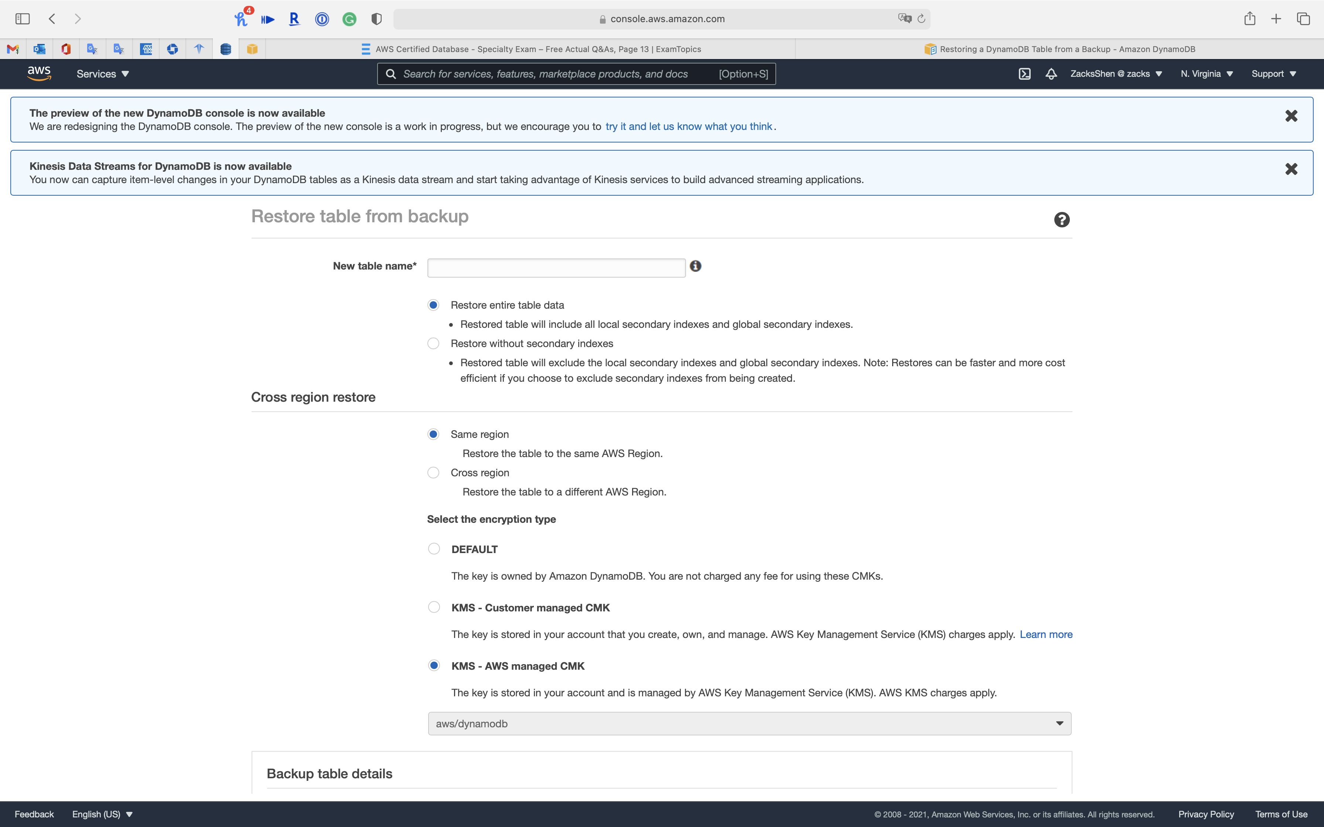Open the N. Virginia region selector

(x=1207, y=74)
